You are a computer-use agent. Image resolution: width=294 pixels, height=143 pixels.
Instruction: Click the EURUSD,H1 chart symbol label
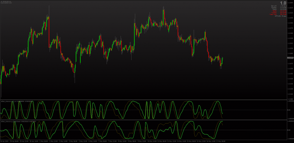[x=7, y=1]
